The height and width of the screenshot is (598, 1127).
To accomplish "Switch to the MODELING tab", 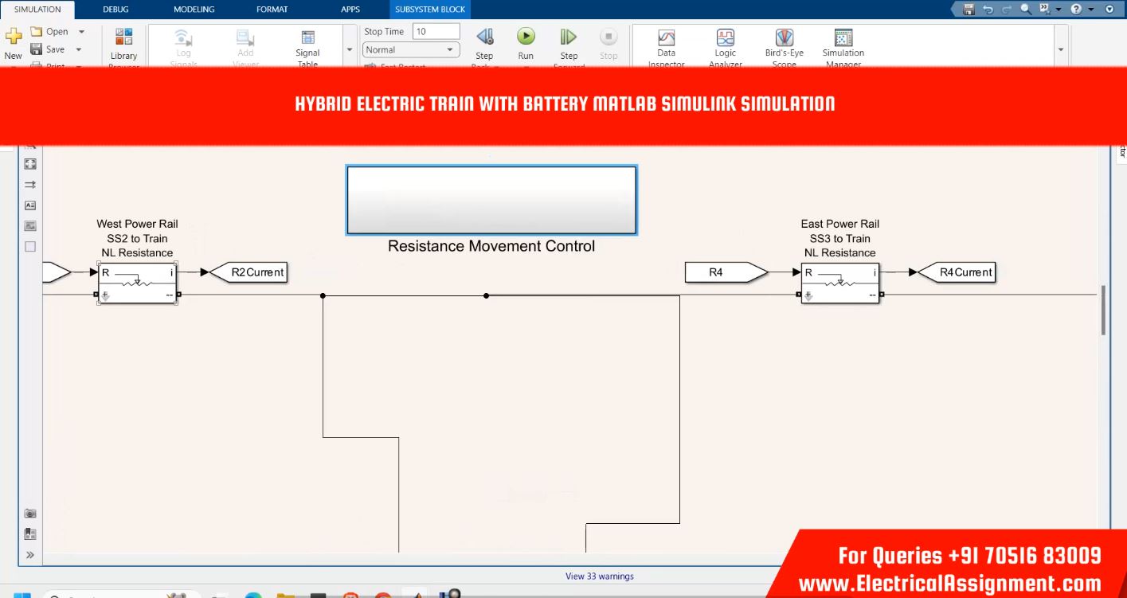I will pyautogui.click(x=194, y=10).
